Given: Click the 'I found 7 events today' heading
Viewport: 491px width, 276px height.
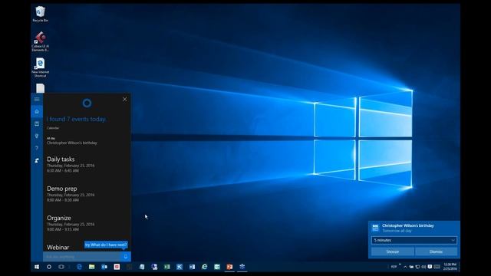Looking at the screenshot, I should tap(77, 120).
